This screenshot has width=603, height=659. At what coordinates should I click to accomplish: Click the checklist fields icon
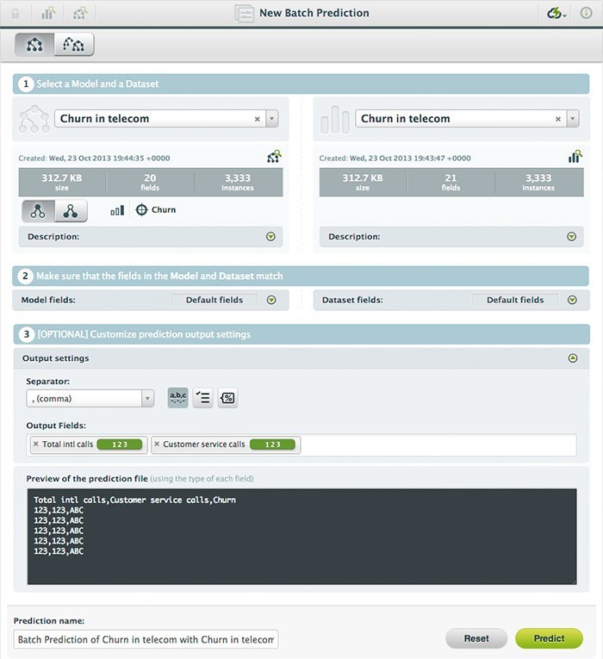[x=202, y=397]
